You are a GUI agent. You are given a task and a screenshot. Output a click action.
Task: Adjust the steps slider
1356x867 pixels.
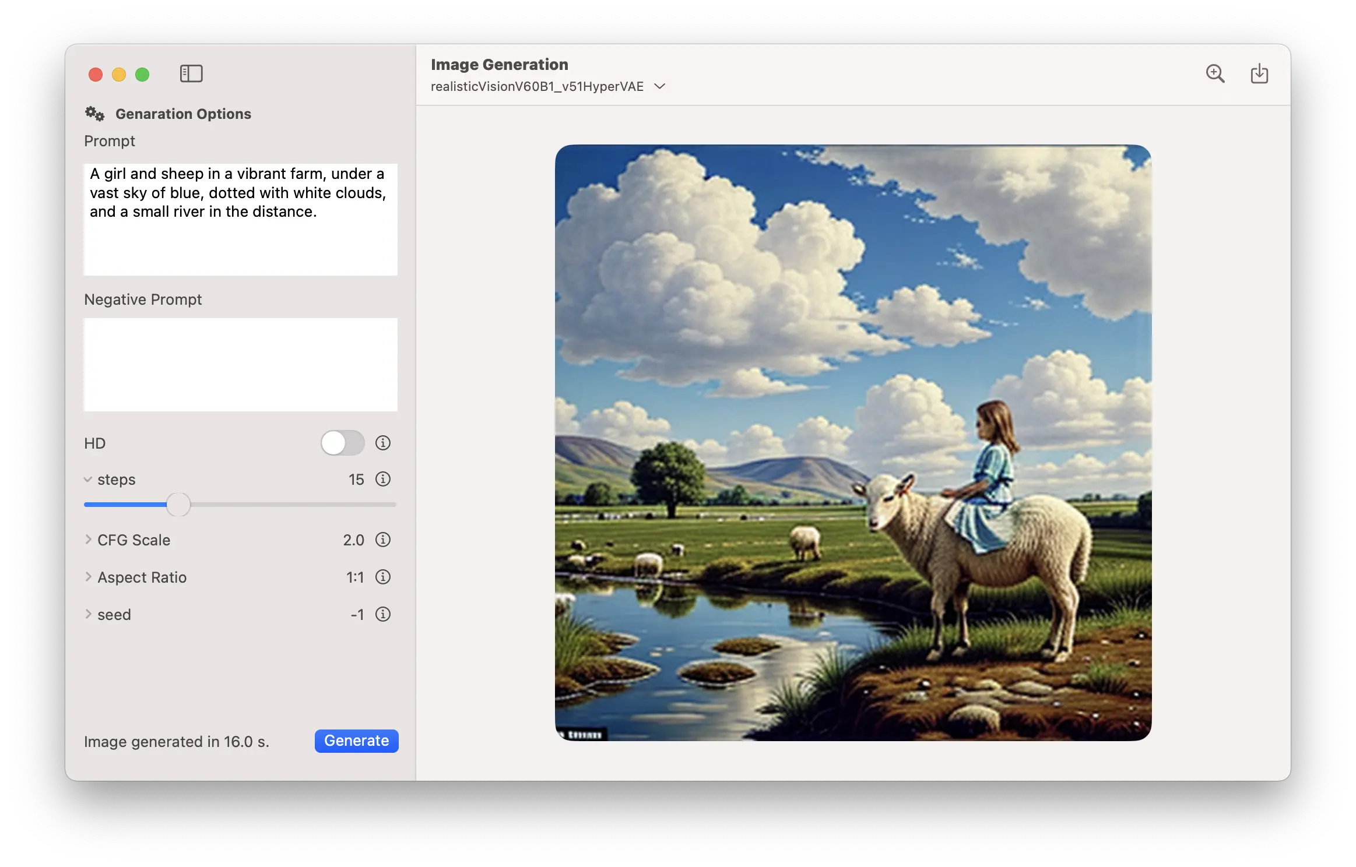point(178,505)
